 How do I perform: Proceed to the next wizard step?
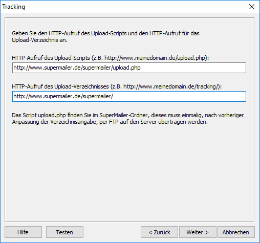198,232
